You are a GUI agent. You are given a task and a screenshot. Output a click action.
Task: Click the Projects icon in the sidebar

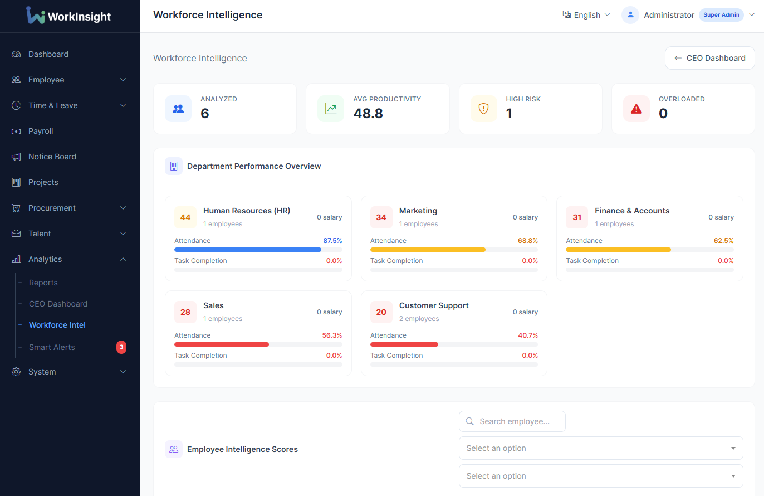(16, 182)
